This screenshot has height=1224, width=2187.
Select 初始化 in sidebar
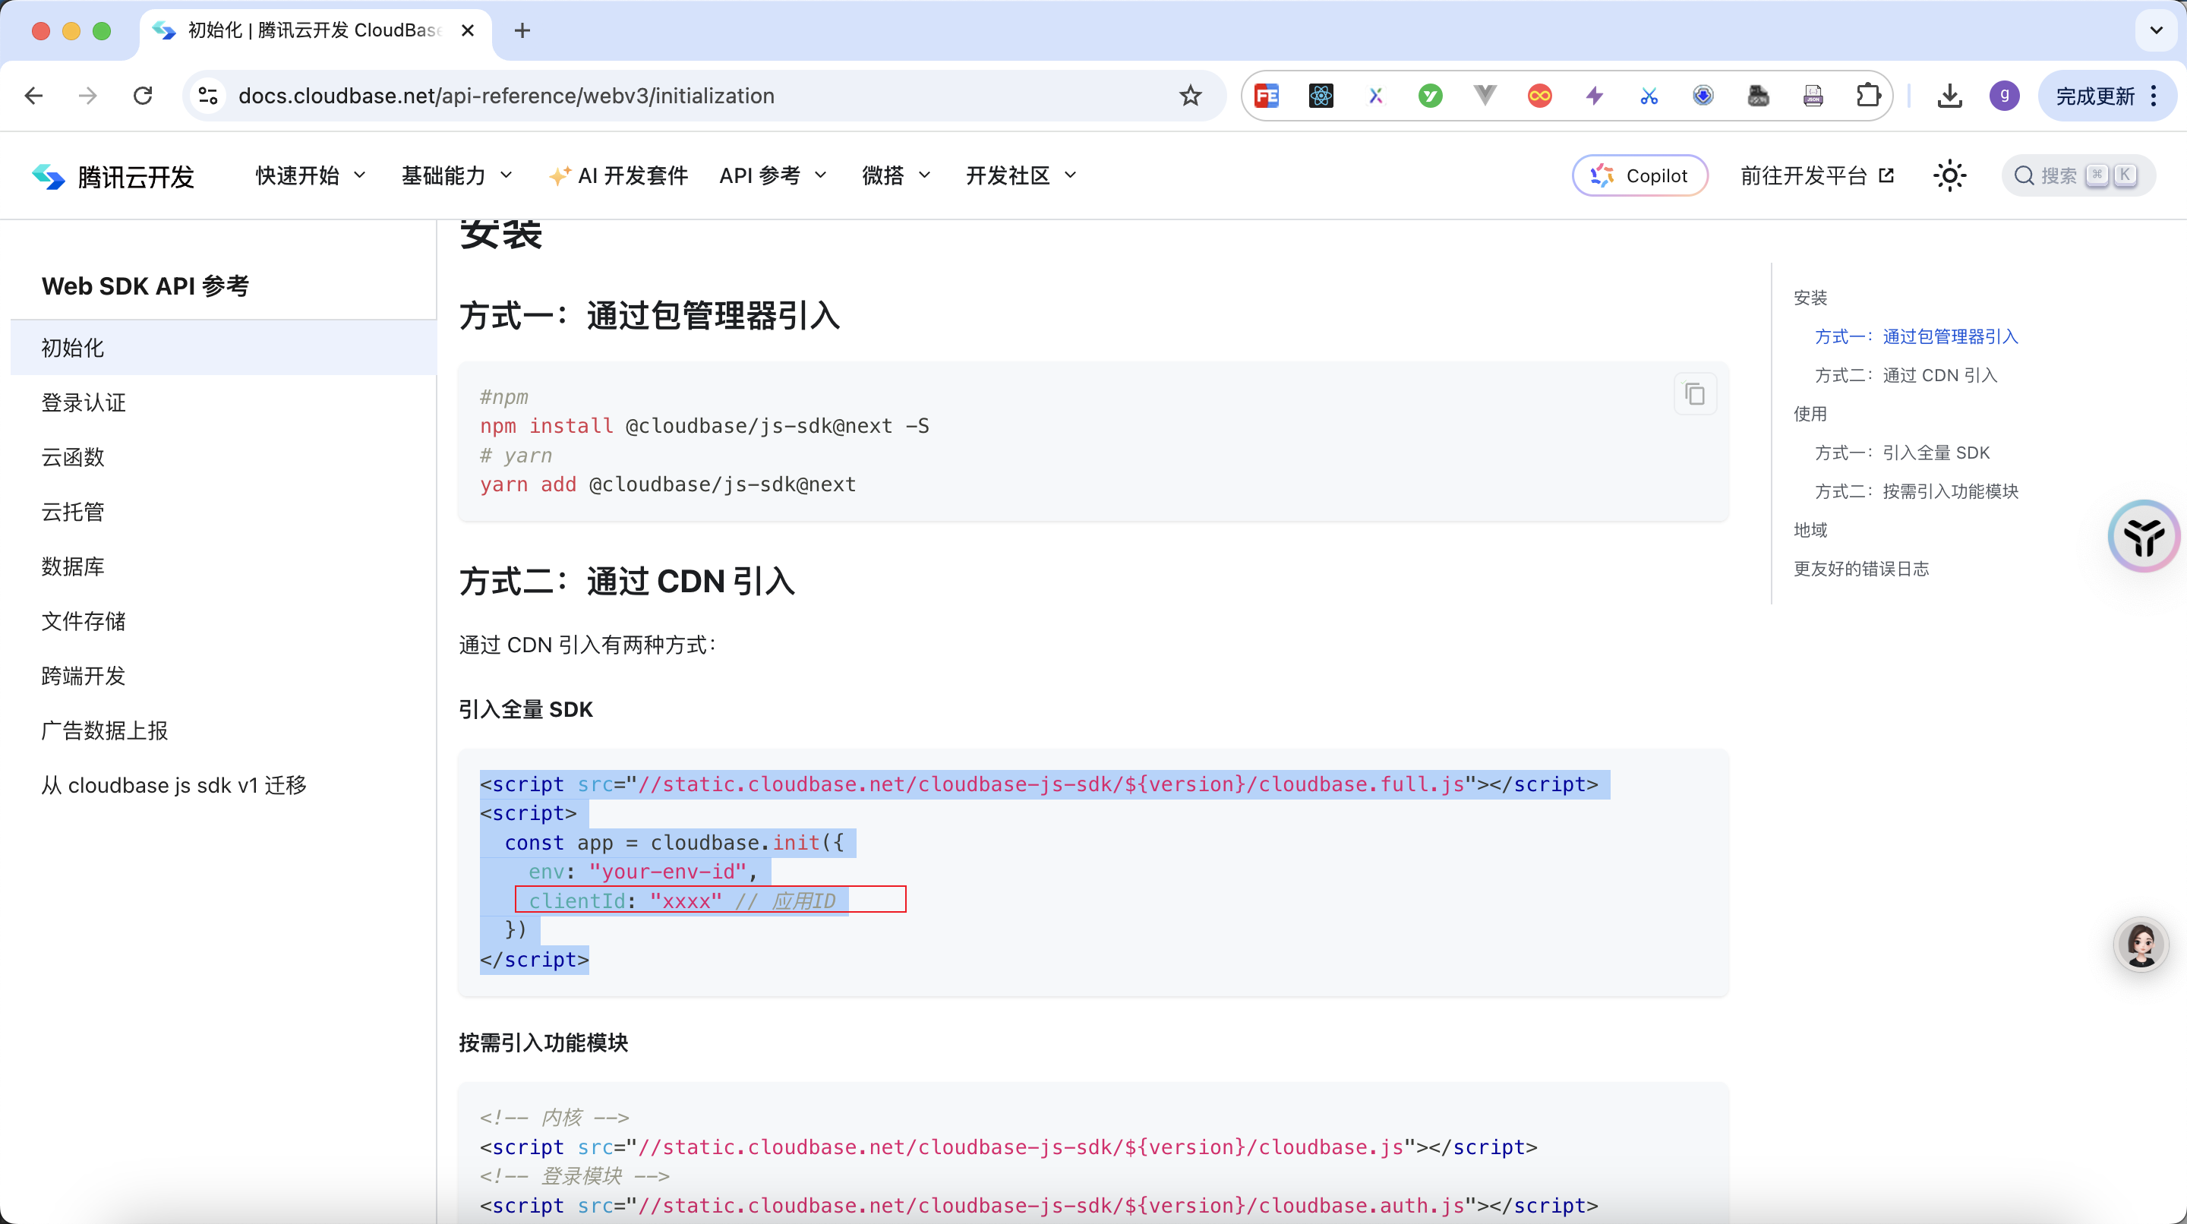[x=223, y=347]
